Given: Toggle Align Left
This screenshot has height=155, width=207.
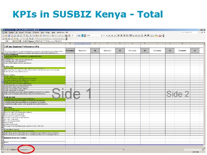Looking at the screenshot, I should pos(118,36).
